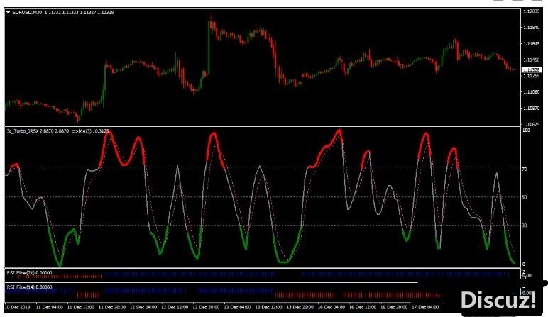The width and height of the screenshot is (548, 317).
Task: Click the 1.11450 price axis label
Action: [x=531, y=60]
